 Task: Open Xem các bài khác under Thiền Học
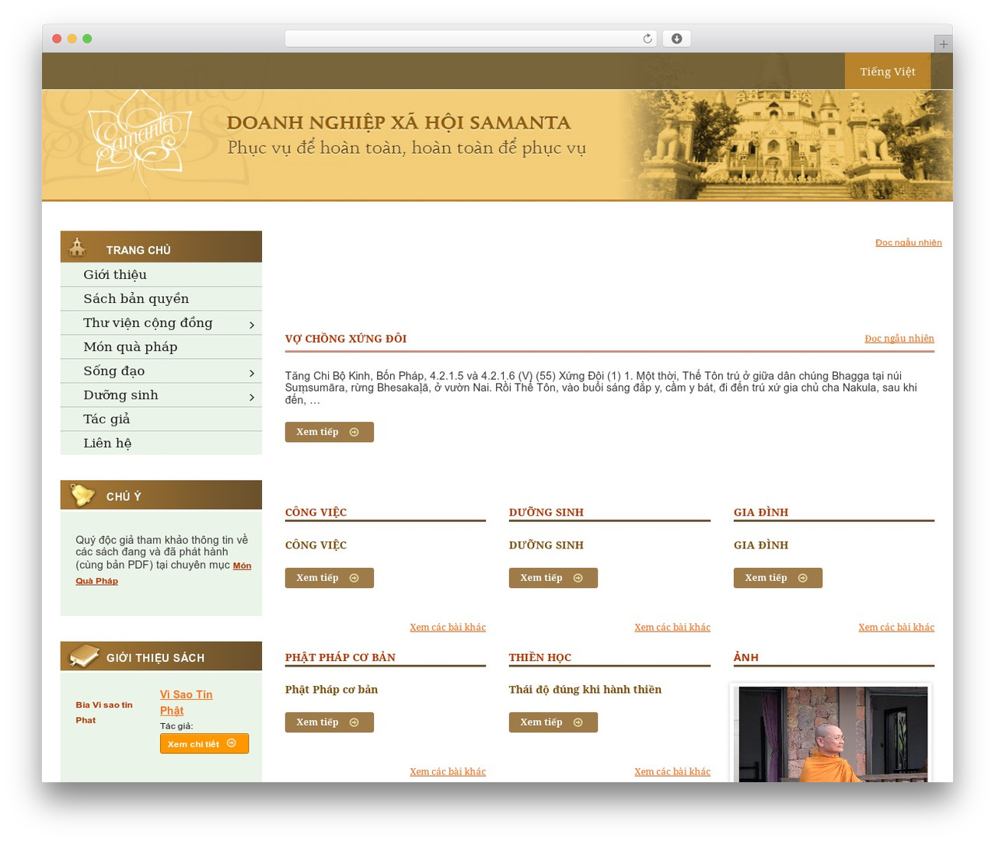coord(672,771)
